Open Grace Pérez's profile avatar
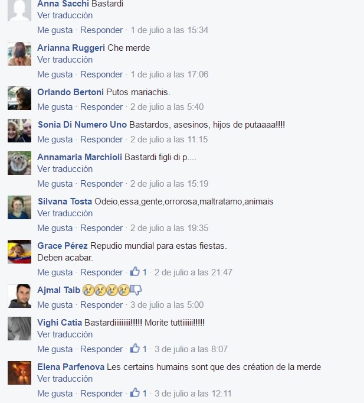The height and width of the screenshot is (403, 364). [x=19, y=252]
